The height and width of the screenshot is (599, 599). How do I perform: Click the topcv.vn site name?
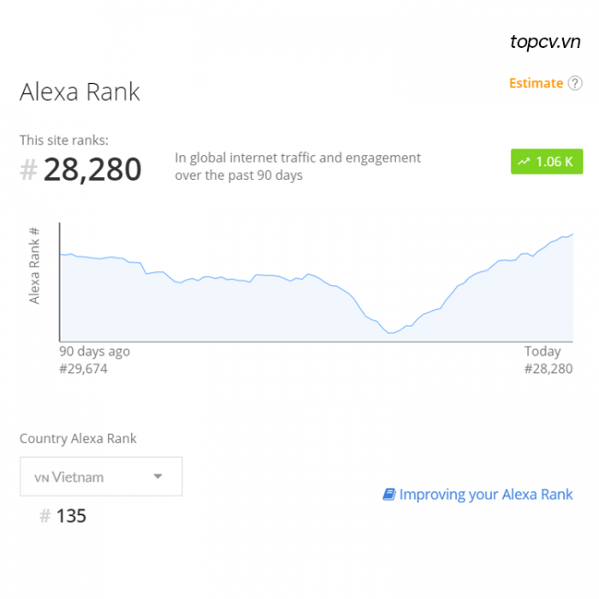545,41
